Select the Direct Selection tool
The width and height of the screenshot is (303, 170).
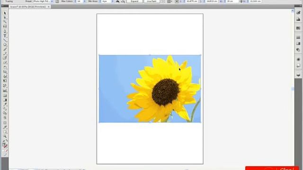[5, 18]
